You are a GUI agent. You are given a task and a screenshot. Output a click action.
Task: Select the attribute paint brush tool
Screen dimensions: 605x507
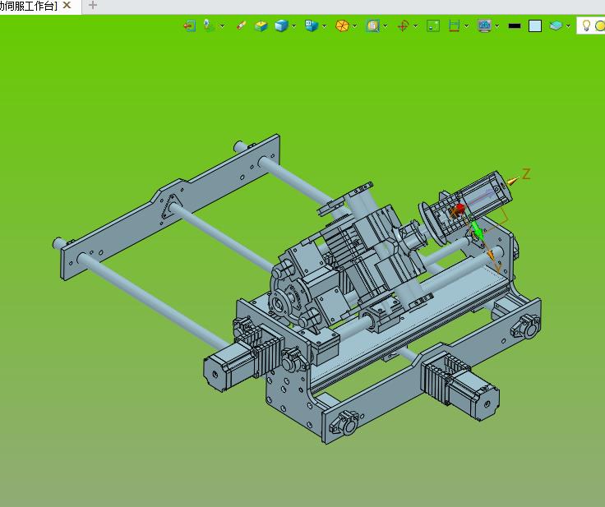pos(242,25)
